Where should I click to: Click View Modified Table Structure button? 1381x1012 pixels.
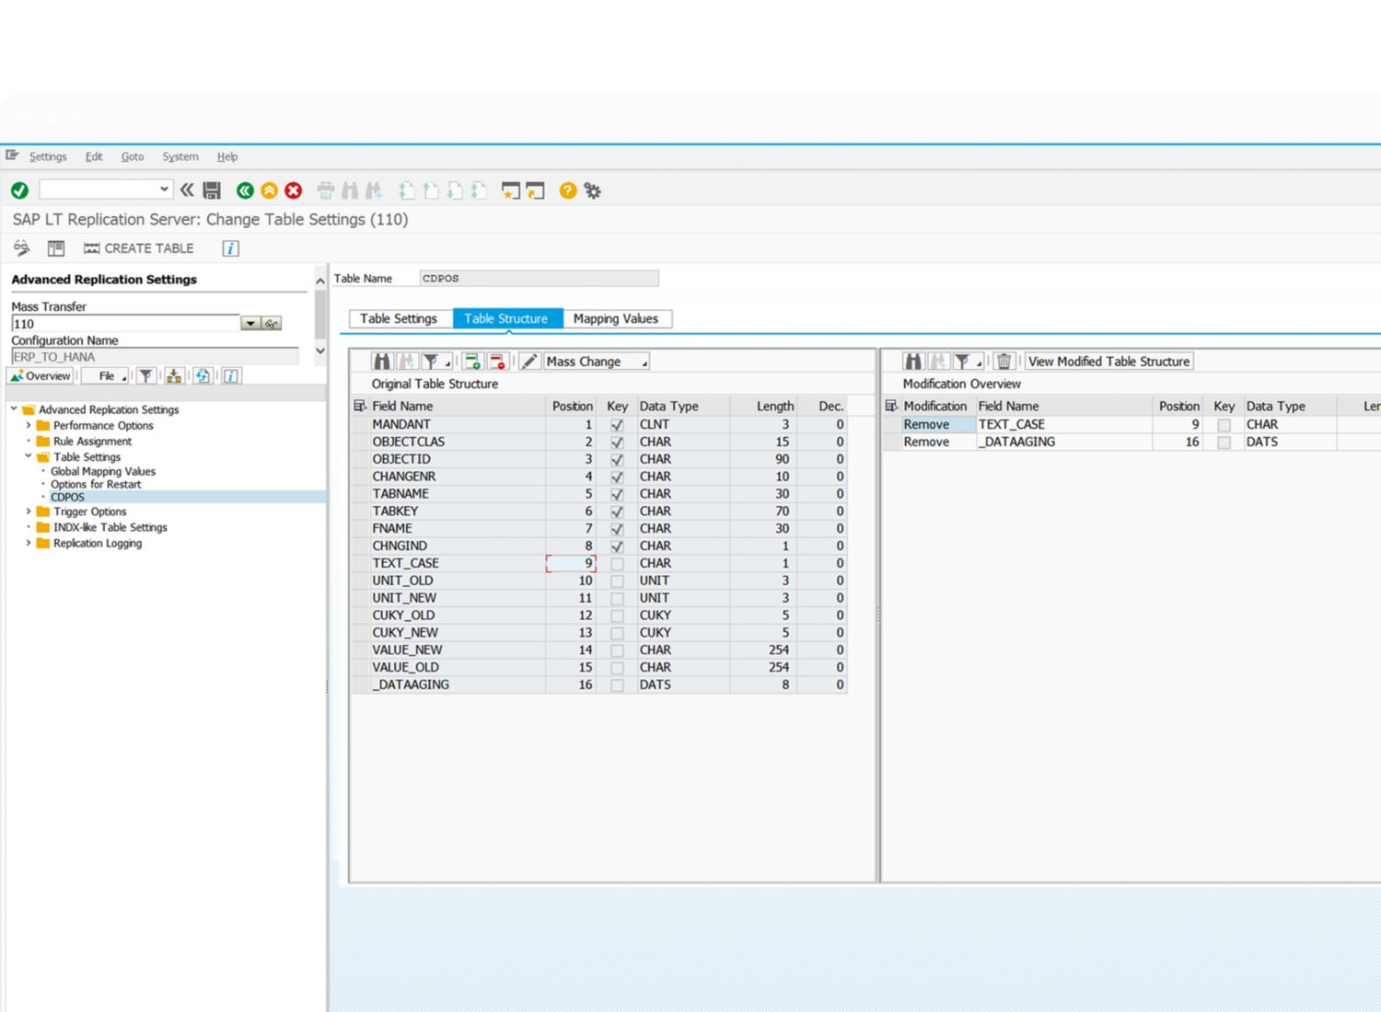point(1108,362)
